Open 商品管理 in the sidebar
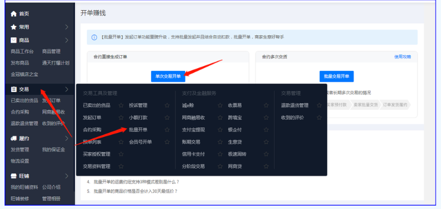Screen dimensions: 441x209 click(x=51, y=52)
